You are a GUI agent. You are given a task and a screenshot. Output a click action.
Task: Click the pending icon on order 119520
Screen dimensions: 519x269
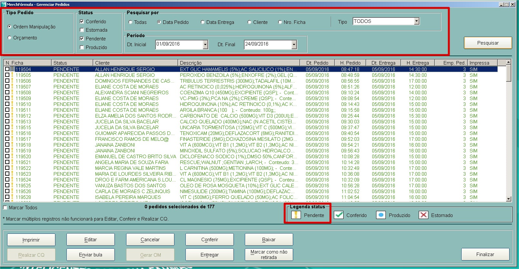coord(12,157)
